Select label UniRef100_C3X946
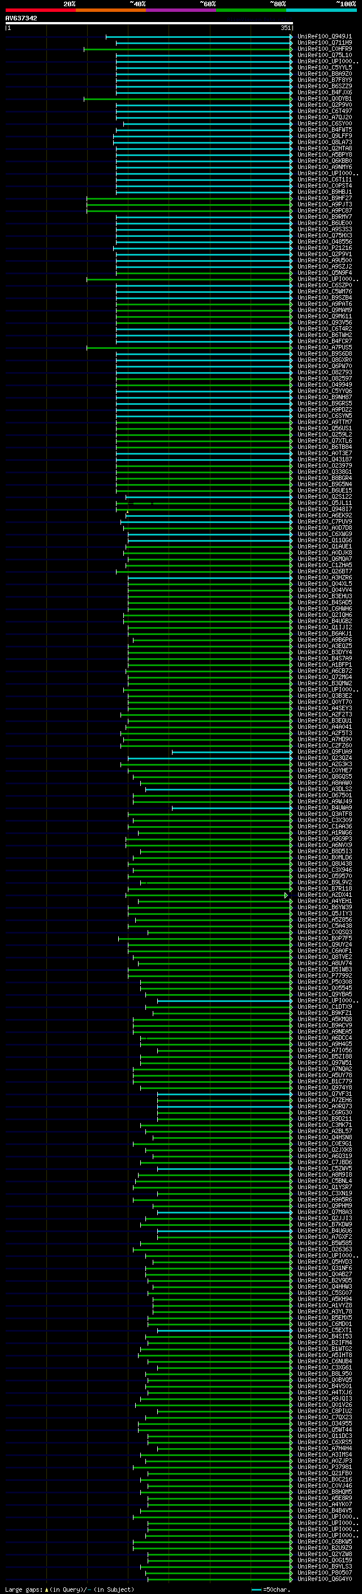 pos(325,870)
